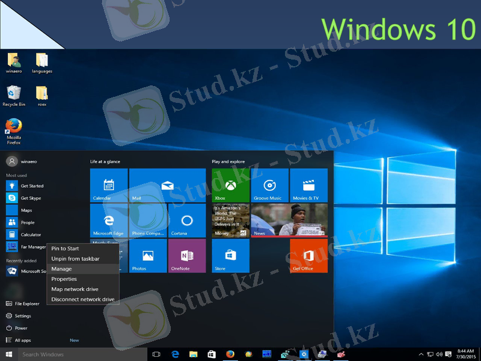Show hidden system tray icons chevron
Viewport: 481px width, 361px height.
[x=421, y=354]
